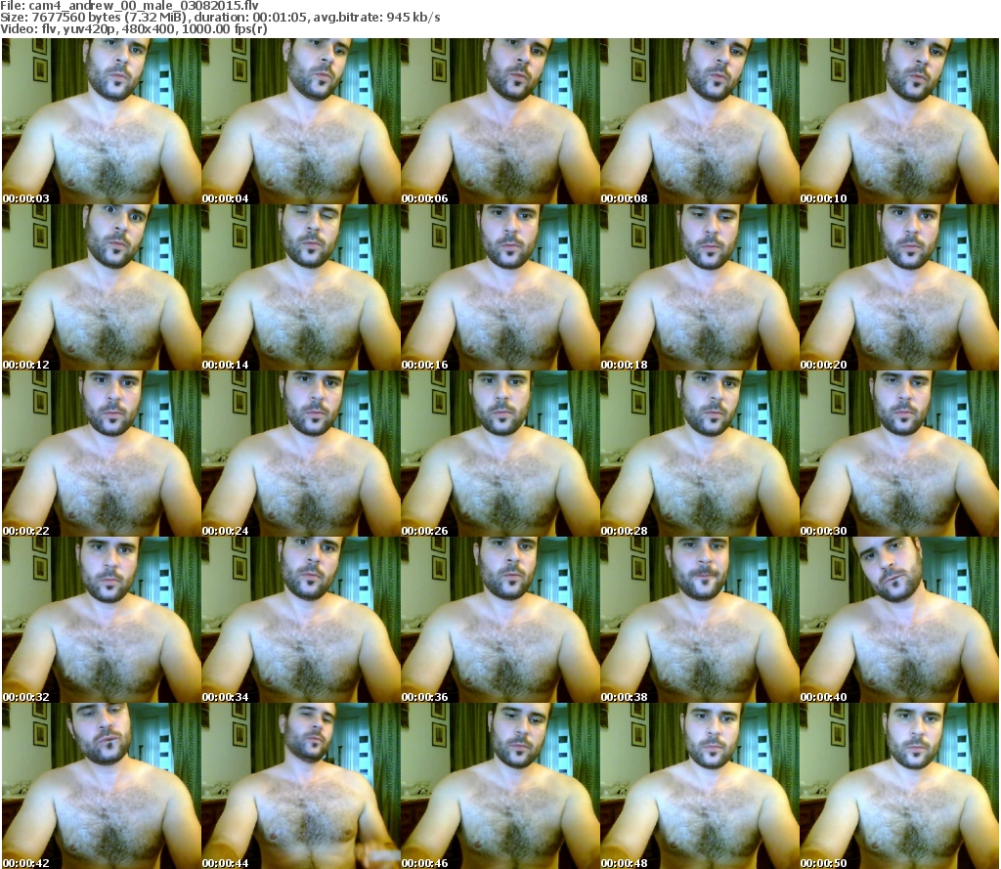This screenshot has width=1001, height=869.
Task: Pick the frame stamped 00:00:42
Action: click(x=102, y=786)
